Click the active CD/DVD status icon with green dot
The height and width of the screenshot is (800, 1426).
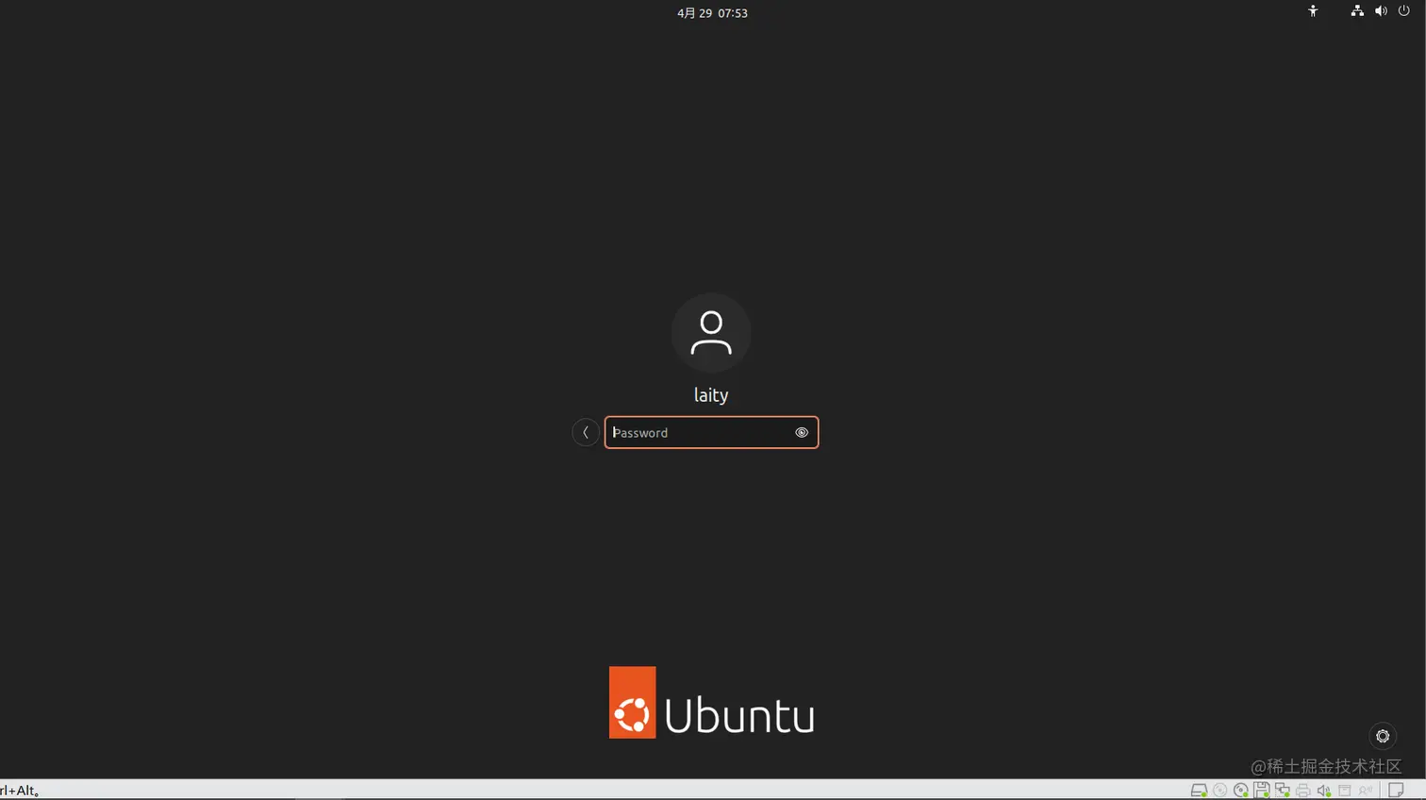(1240, 790)
